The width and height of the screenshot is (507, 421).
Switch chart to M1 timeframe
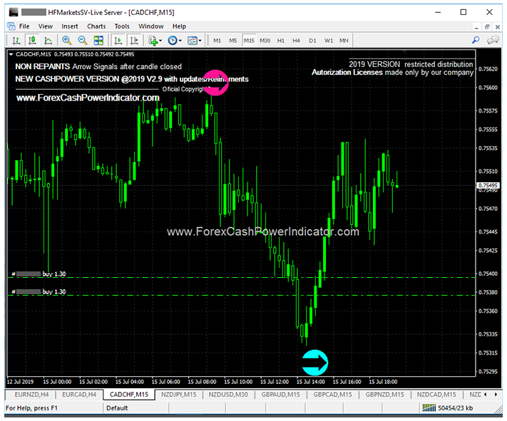217,41
